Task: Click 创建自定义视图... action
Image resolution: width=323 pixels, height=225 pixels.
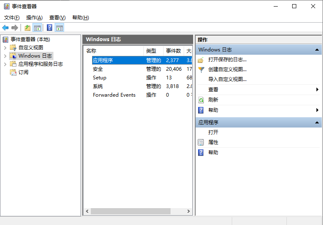Action: pos(227,70)
